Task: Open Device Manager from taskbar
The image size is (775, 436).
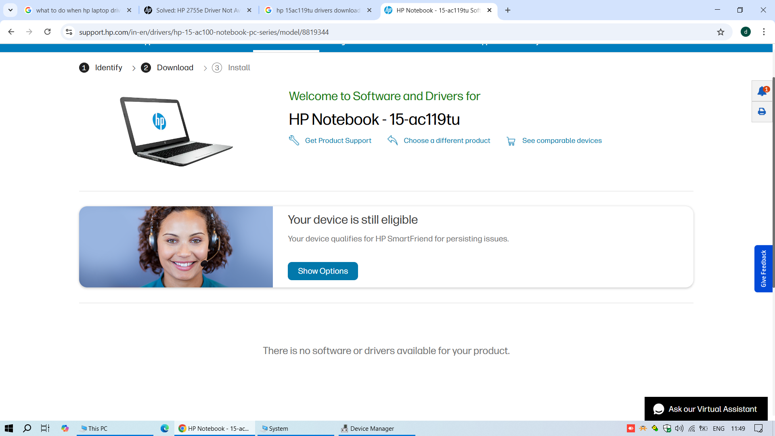Action: pyautogui.click(x=377, y=428)
